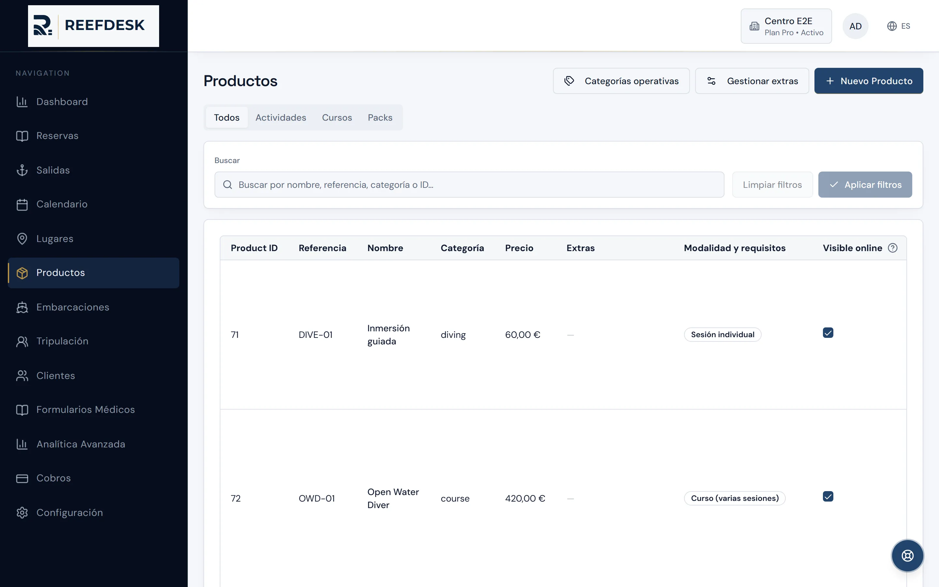The width and height of the screenshot is (939, 587).
Task: Click the Cobros credit card icon
Action: (22, 478)
